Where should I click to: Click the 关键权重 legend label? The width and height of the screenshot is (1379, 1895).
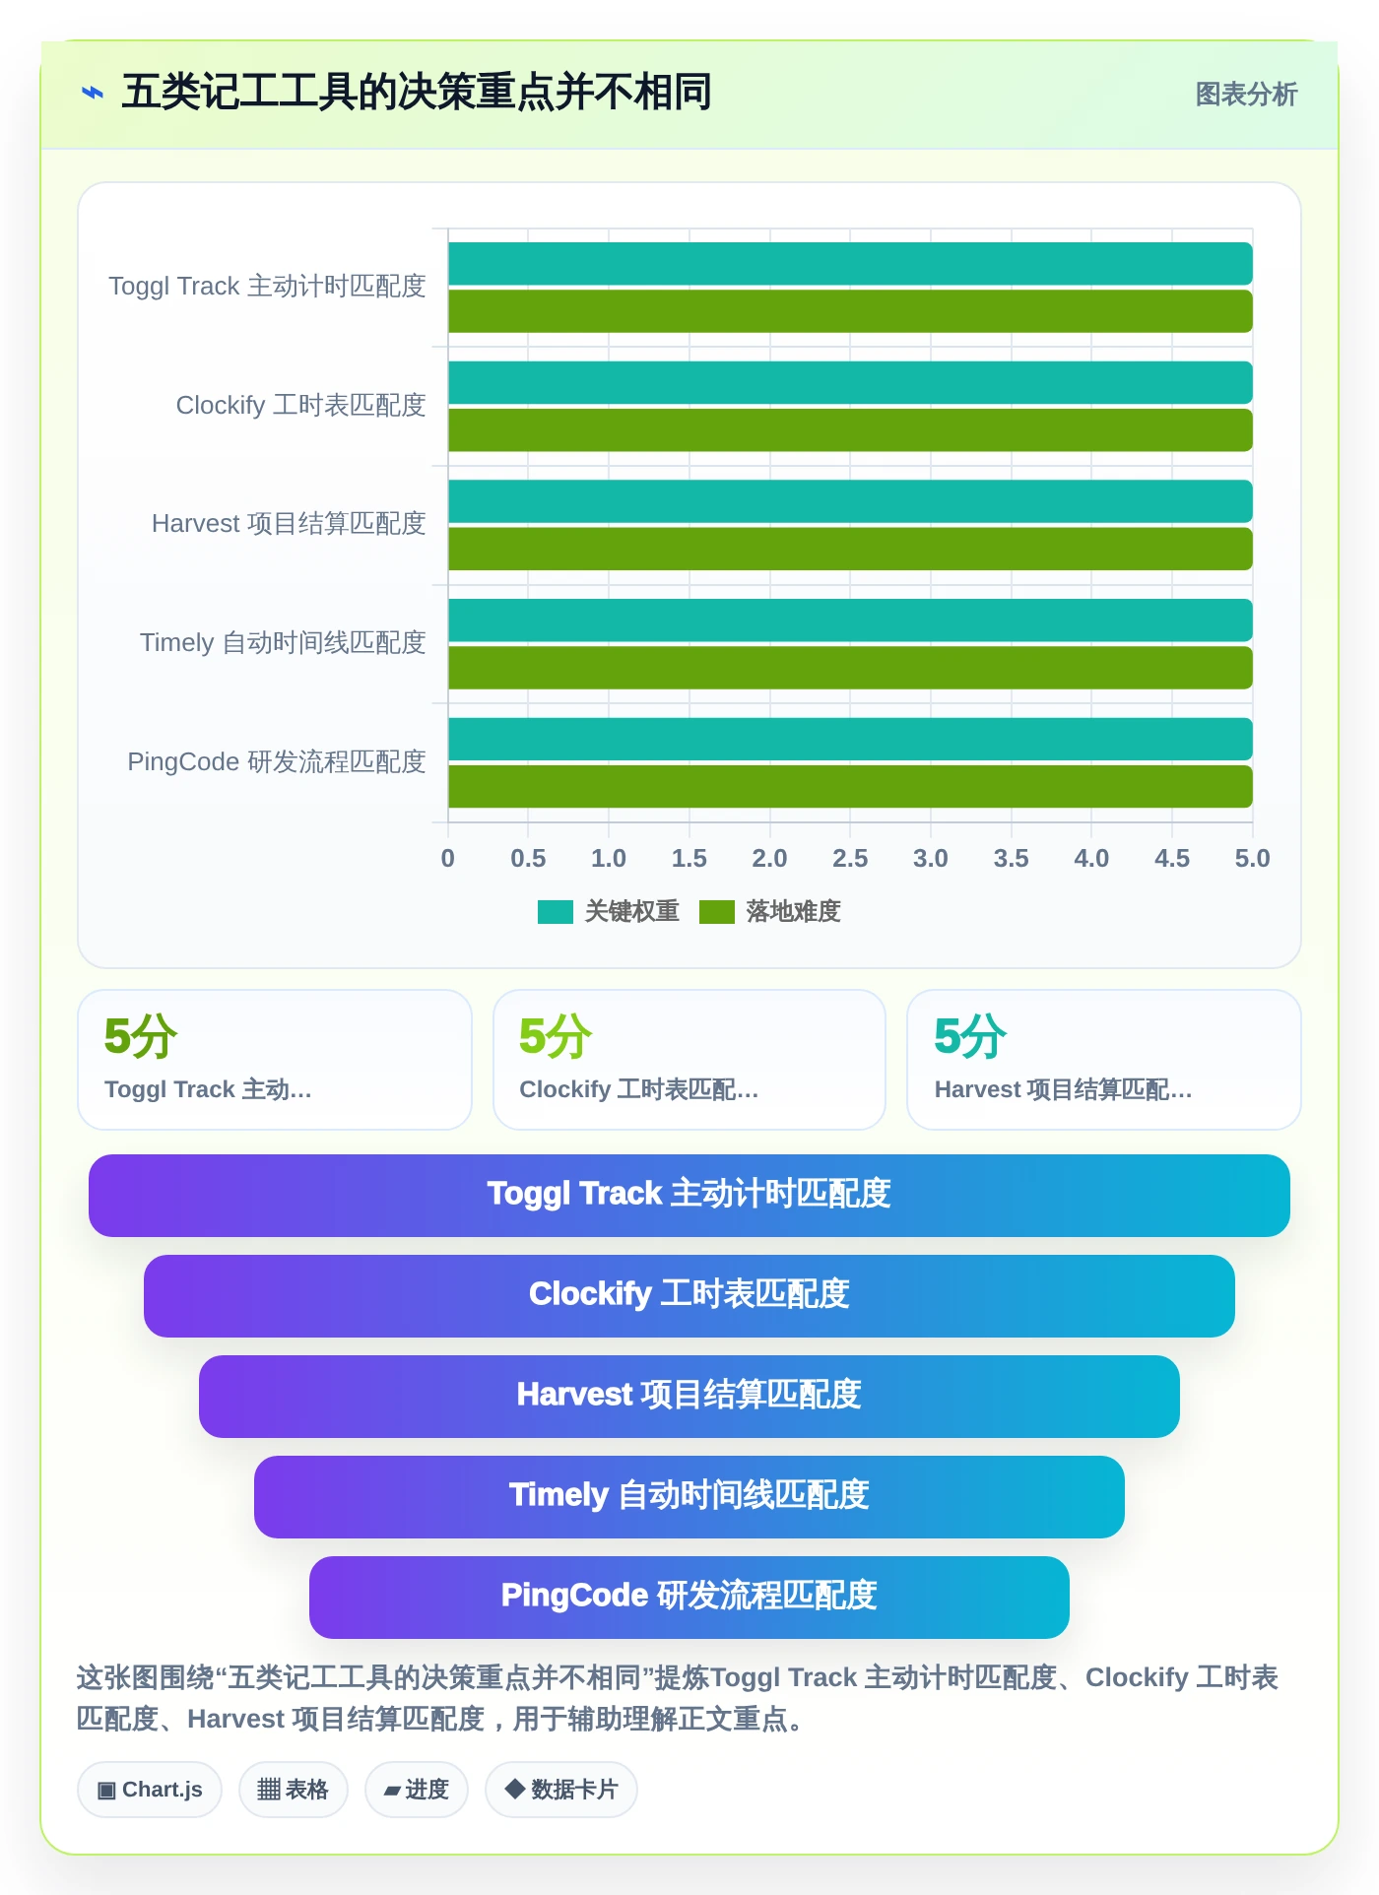[x=631, y=912]
